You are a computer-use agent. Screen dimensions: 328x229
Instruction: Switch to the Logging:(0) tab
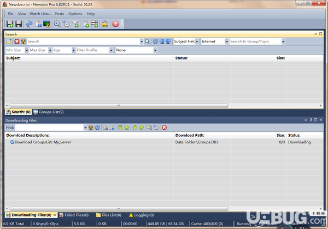tap(142, 215)
